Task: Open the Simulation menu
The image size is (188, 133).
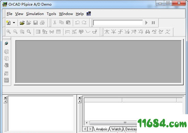Action: click(35, 14)
